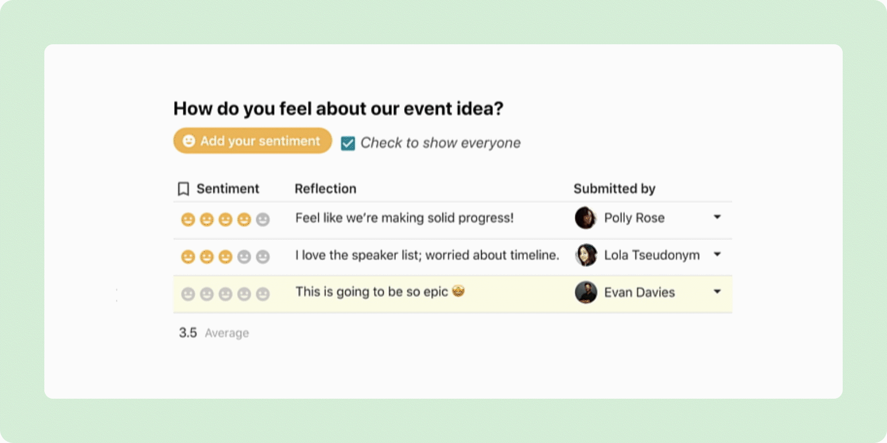Choose third smiley in Evan Davies' row
This screenshot has width=887, height=443.
[x=225, y=294]
